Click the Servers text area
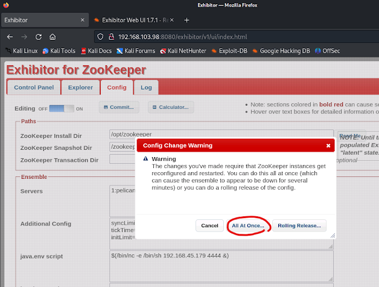This screenshot has height=287, width=379. (x=123, y=201)
